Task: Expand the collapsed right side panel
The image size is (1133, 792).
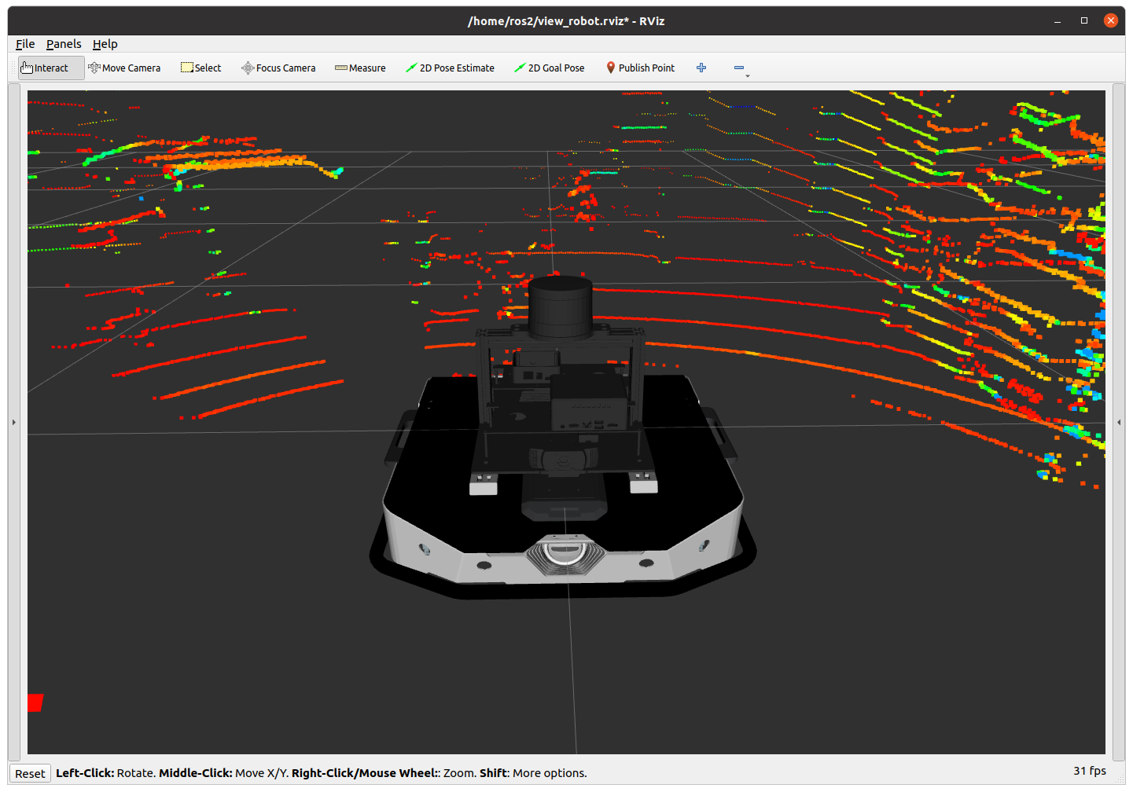Action: [x=1119, y=423]
